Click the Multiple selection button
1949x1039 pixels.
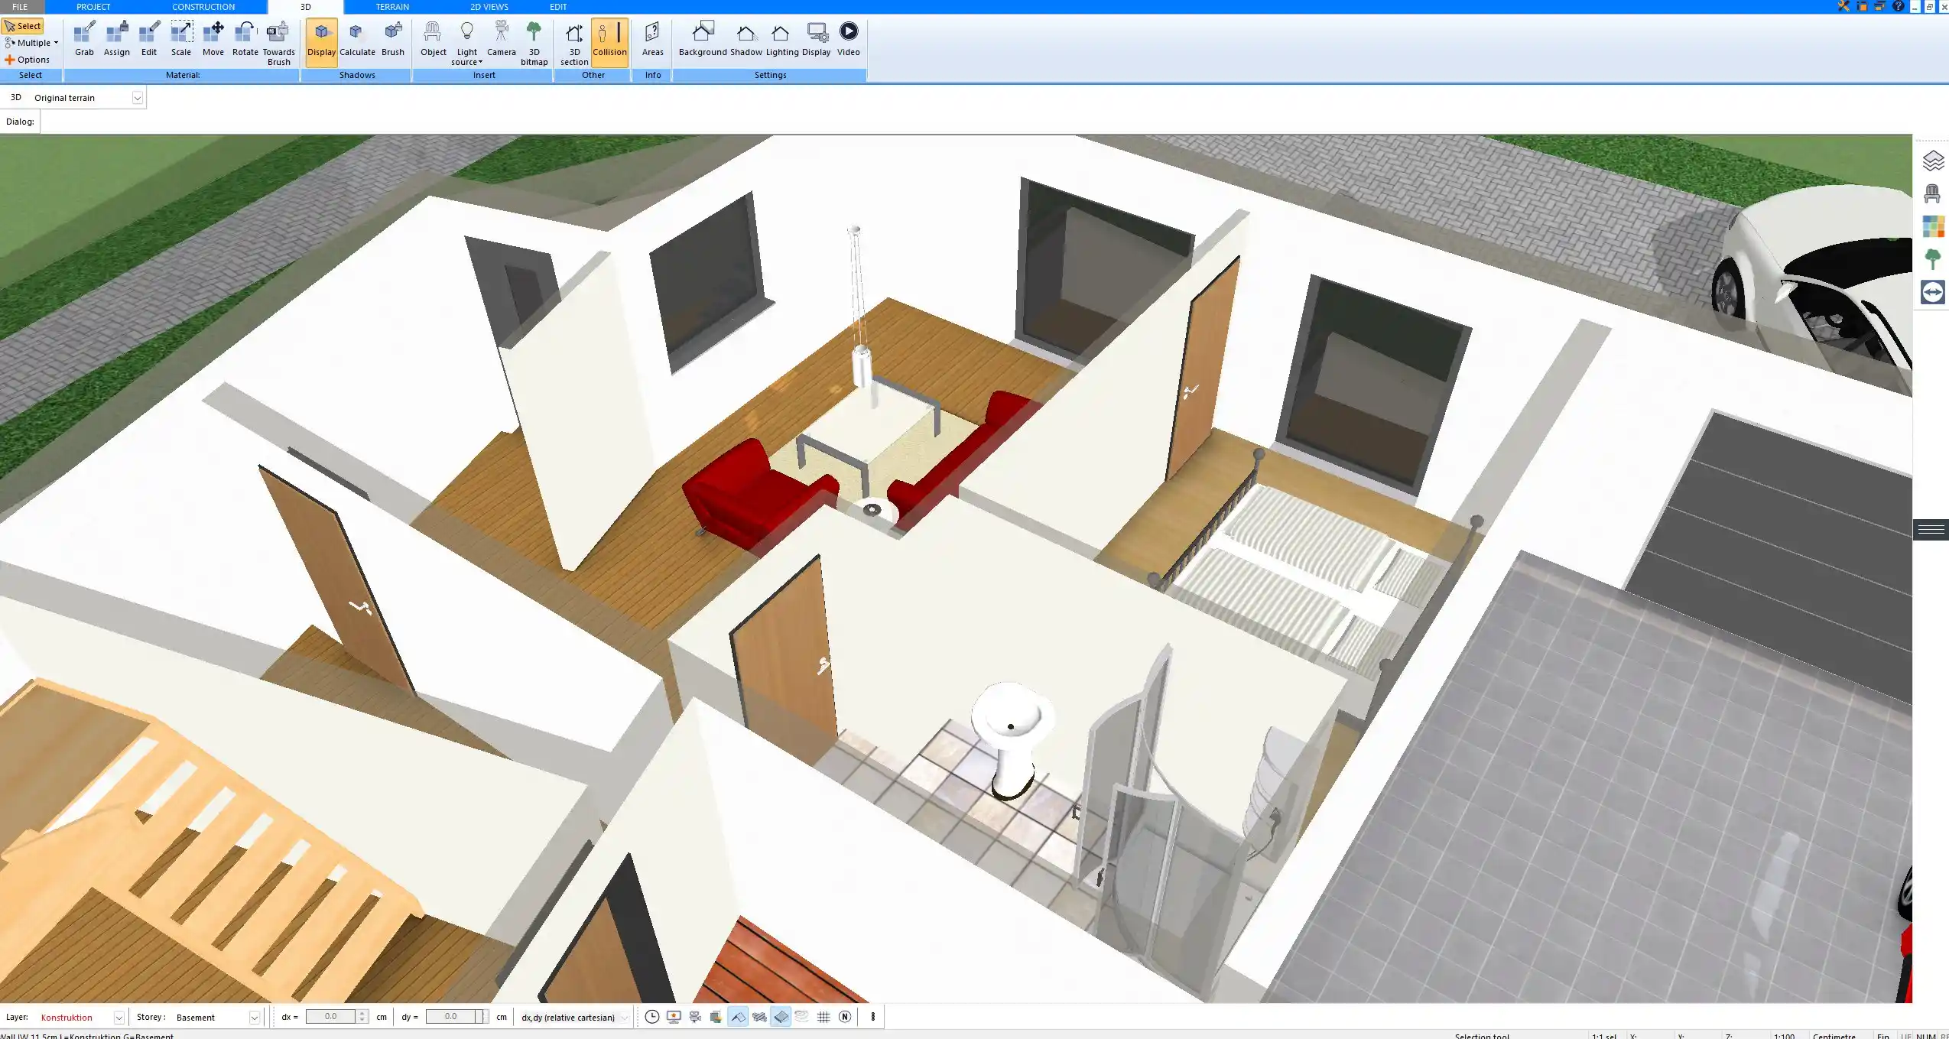tap(31, 43)
